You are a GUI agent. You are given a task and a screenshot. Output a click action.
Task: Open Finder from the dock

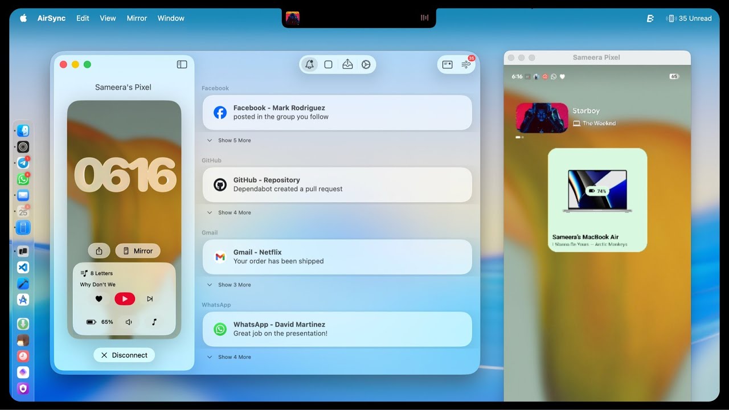pos(23,130)
